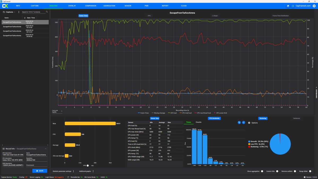Screen dimensions: 318x179
Task: Select the L-shape graph tab
Action: (x=215, y=16)
